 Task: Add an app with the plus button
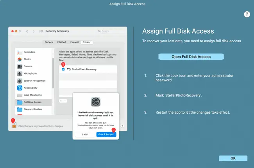point(61,101)
